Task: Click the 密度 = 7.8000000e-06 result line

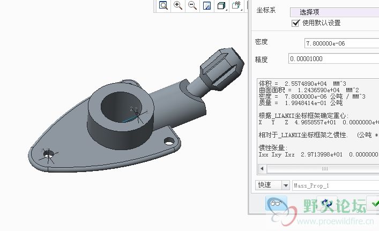Action: pos(312,96)
